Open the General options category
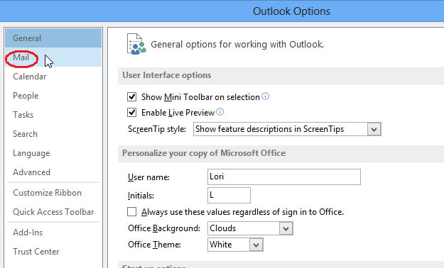Viewport: 444px width, 268px height. click(x=53, y=38)
